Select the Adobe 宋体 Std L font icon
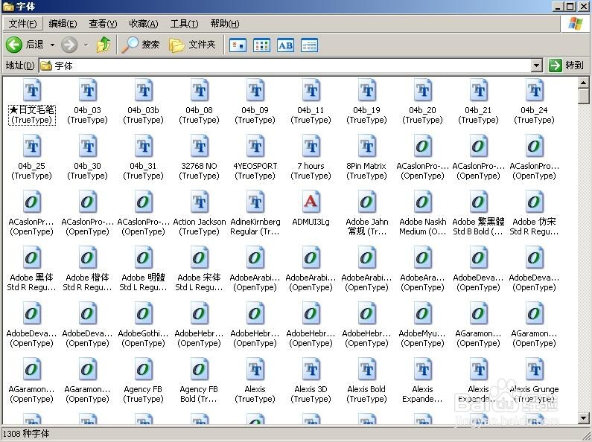The height and width of the screenshot is (442, 592). point(200,257)
